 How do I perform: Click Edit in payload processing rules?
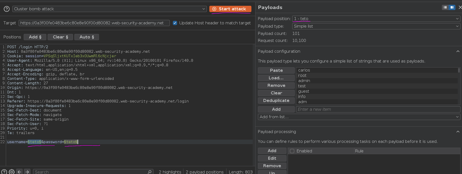coord(272,158)
